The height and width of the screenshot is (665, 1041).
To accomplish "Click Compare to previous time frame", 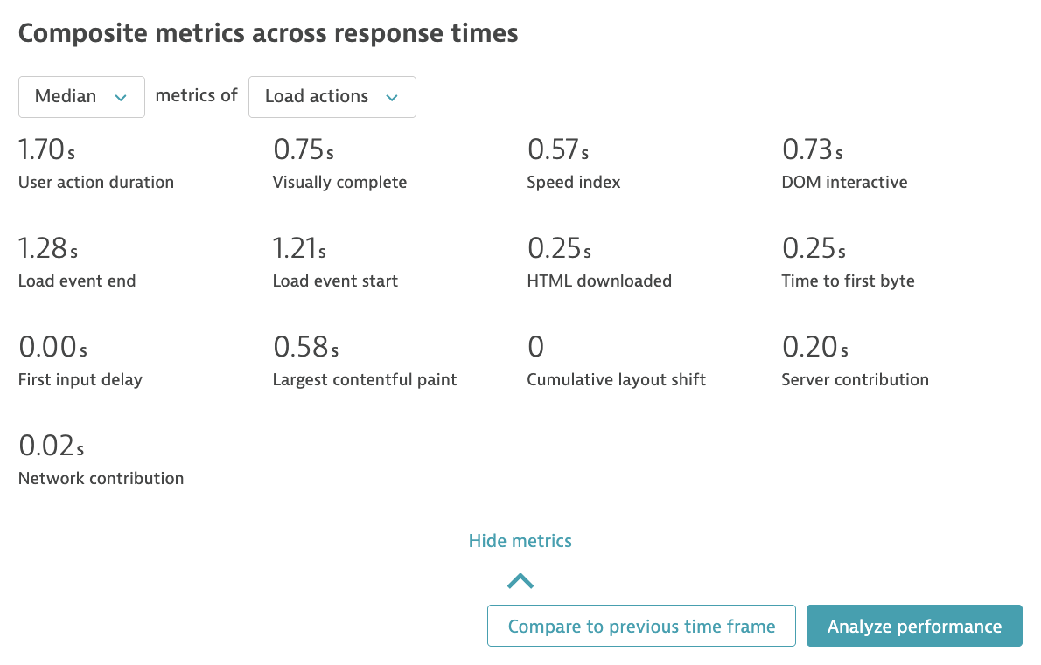I will [x=641, y=626].
